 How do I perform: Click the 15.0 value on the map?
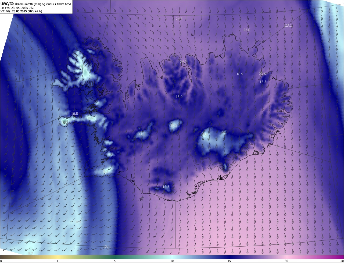[179, 97]
